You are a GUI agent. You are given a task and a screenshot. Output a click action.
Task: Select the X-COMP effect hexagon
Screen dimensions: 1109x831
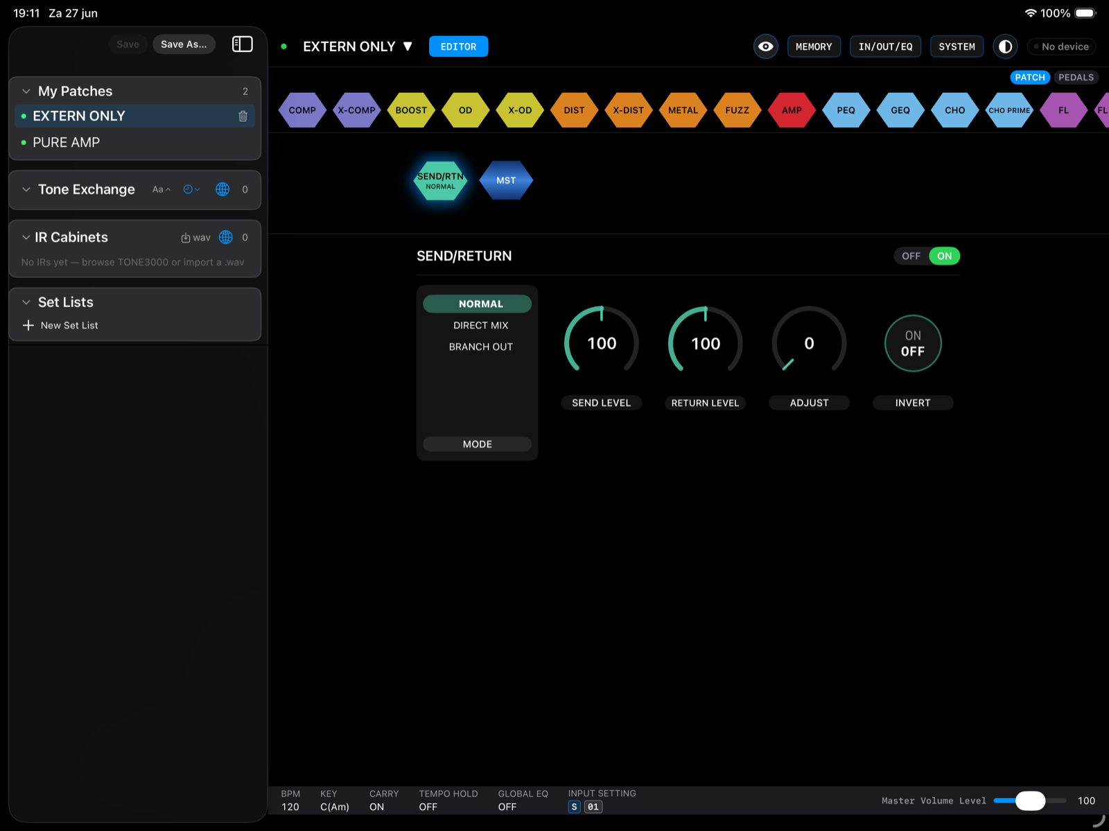356,110
